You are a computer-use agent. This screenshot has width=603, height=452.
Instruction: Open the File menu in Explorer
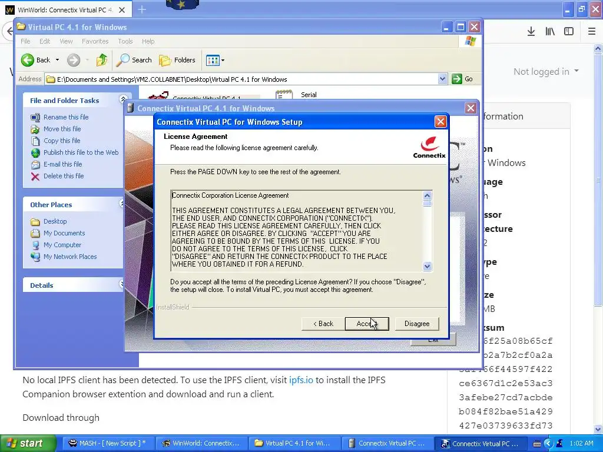click(x=25, y=41)
